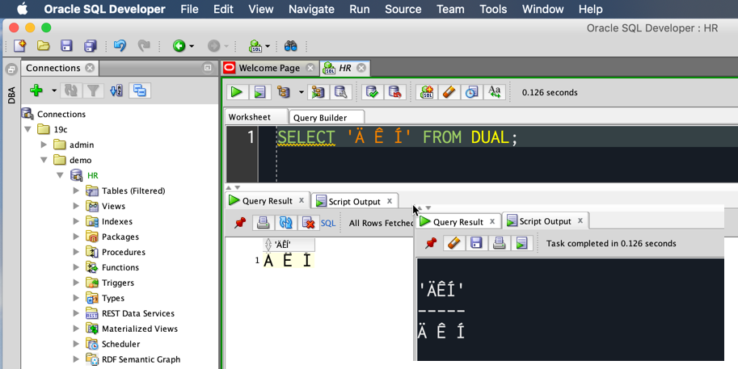Click the Unshared SQL Worksheet icon
This screenshot has height=369, width=738.
click(427, 92)
